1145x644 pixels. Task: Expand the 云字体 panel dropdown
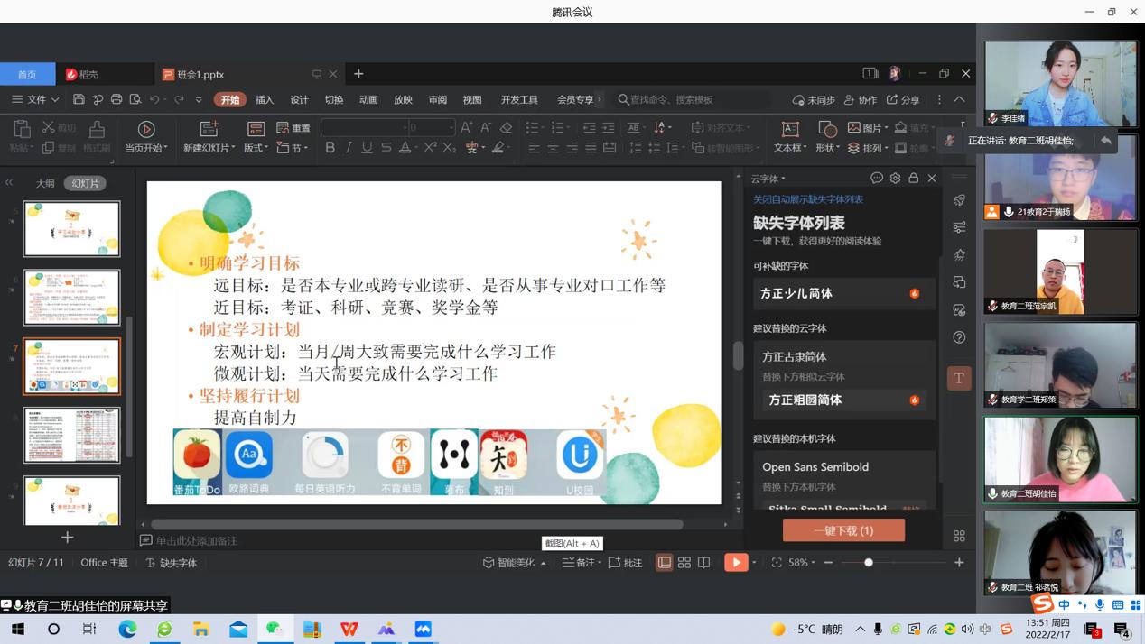coord(768,179)
